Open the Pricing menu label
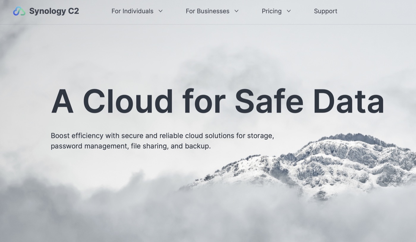This screenshot has height=242, width=416. (272, 11)
